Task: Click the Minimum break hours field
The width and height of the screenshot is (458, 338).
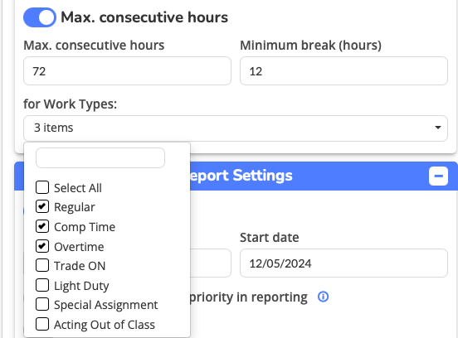Action: click(x=343, y=71)
